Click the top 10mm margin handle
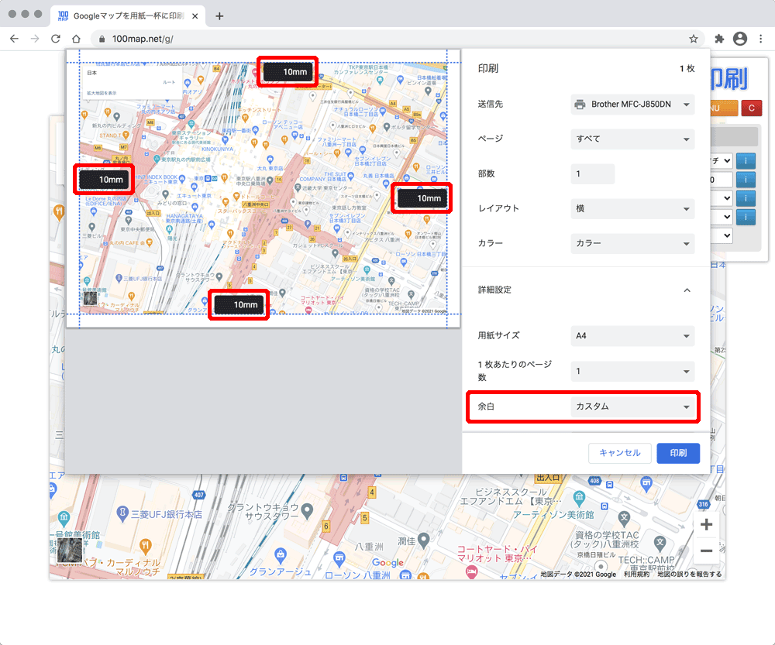 (x=288, y=72)
